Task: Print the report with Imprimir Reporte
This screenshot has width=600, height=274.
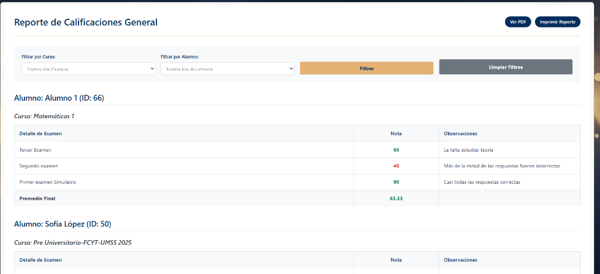Action: (557, 22)
